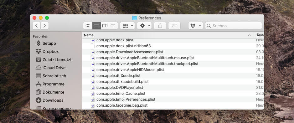Click the iCloud Drive cloud icon

pos(39,68)
